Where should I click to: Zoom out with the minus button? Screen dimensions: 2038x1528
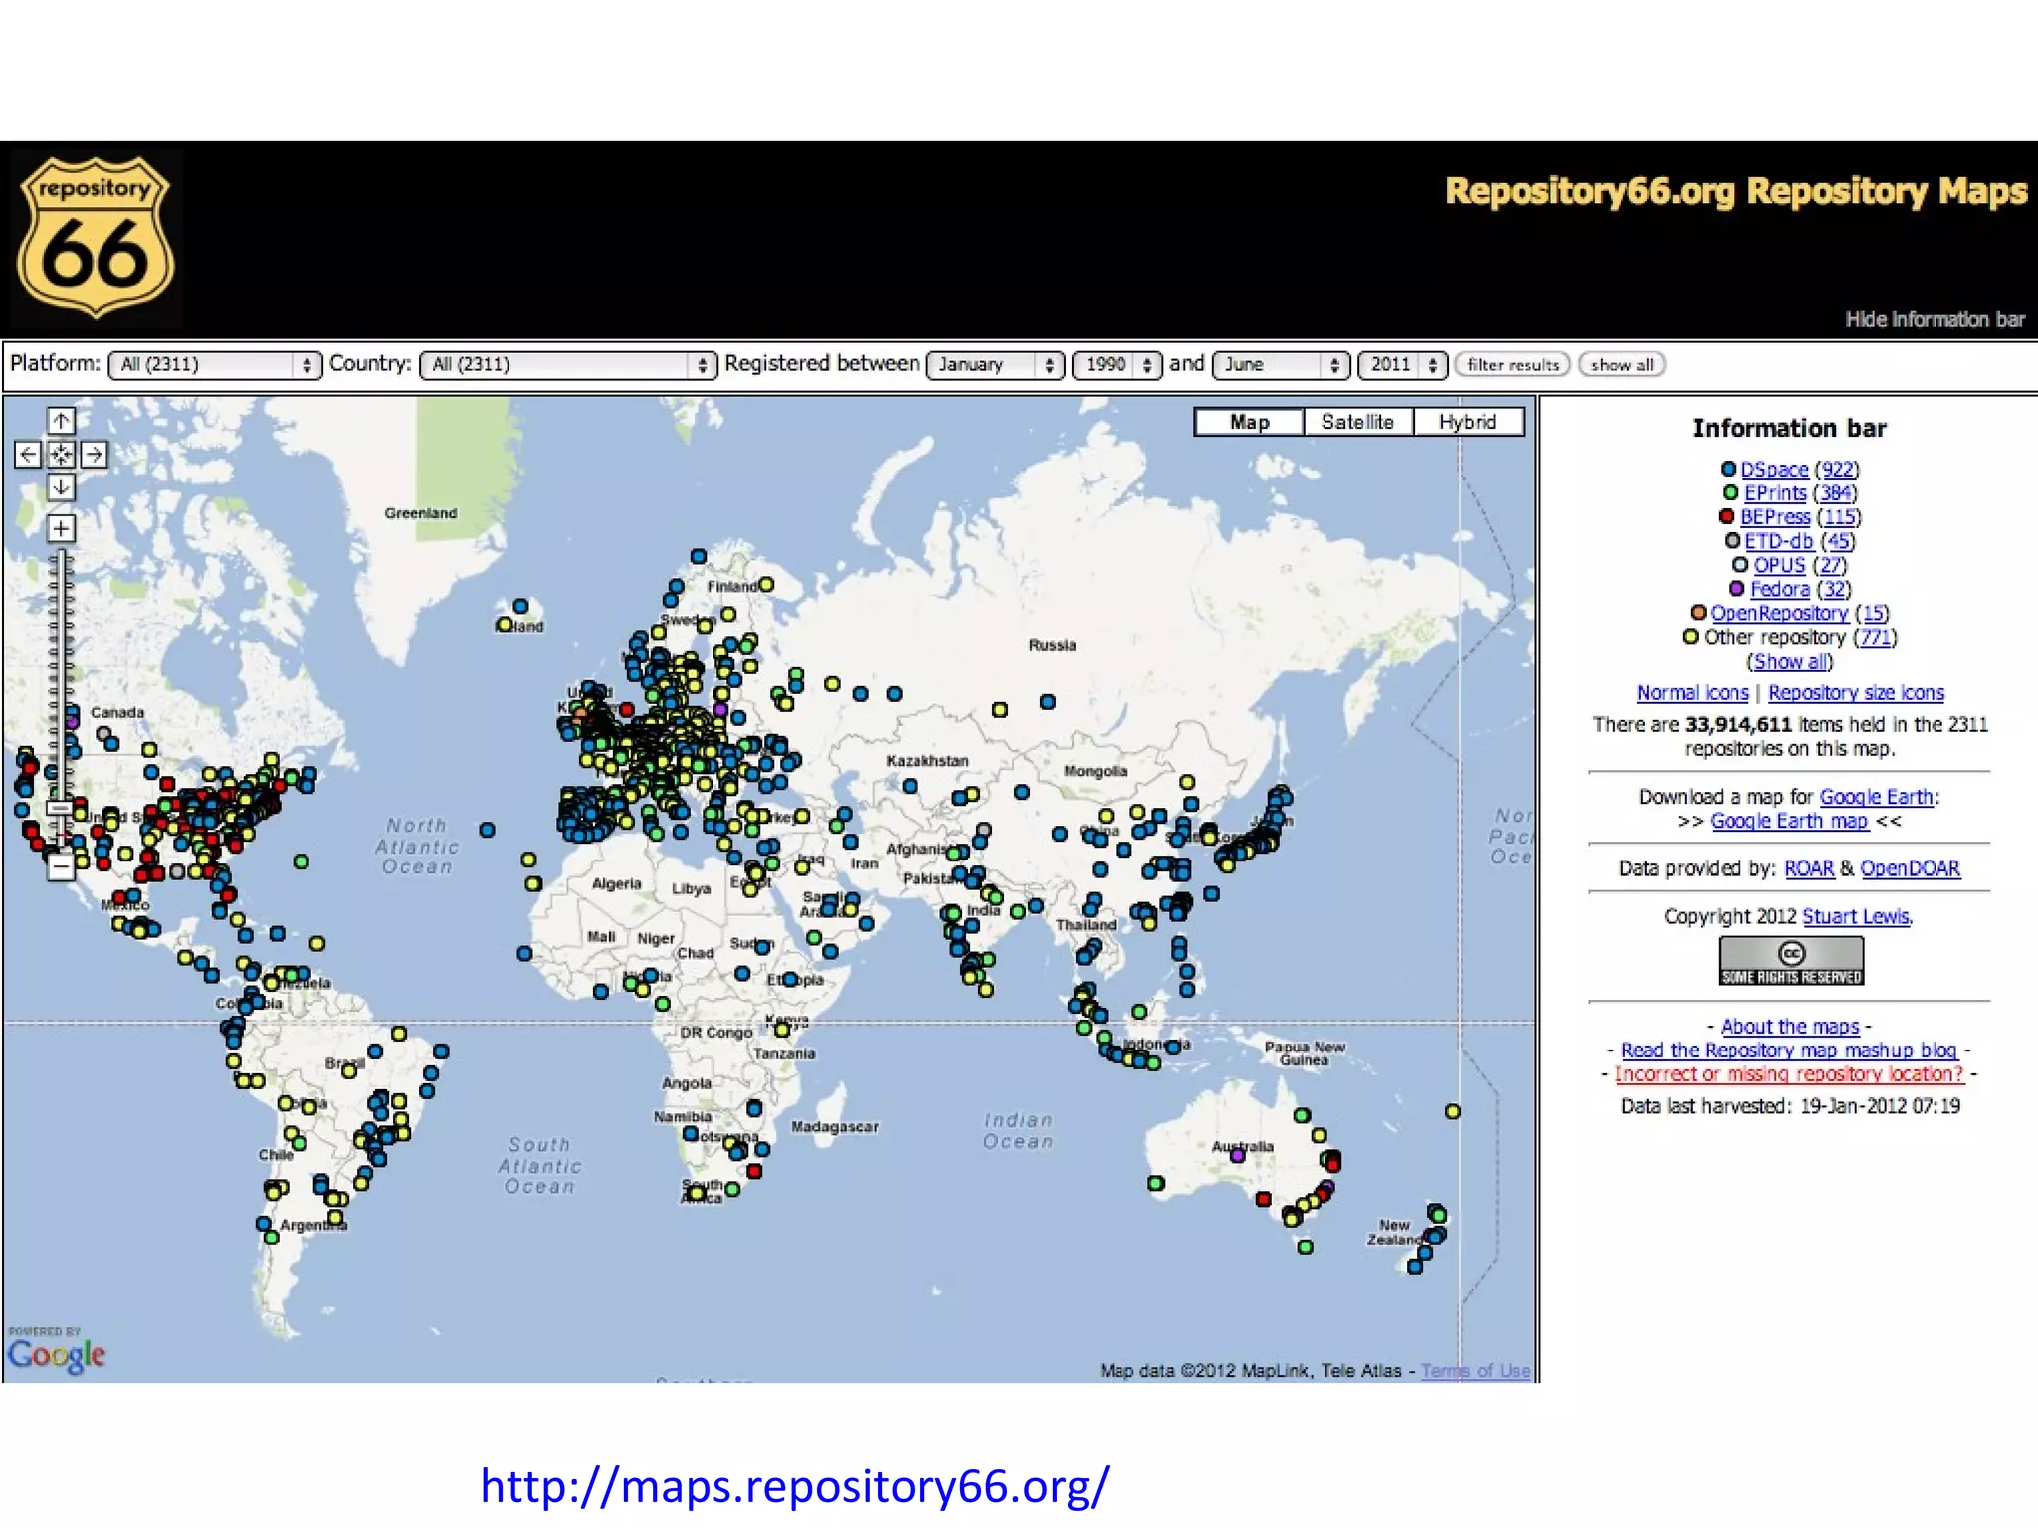point(61,866)
